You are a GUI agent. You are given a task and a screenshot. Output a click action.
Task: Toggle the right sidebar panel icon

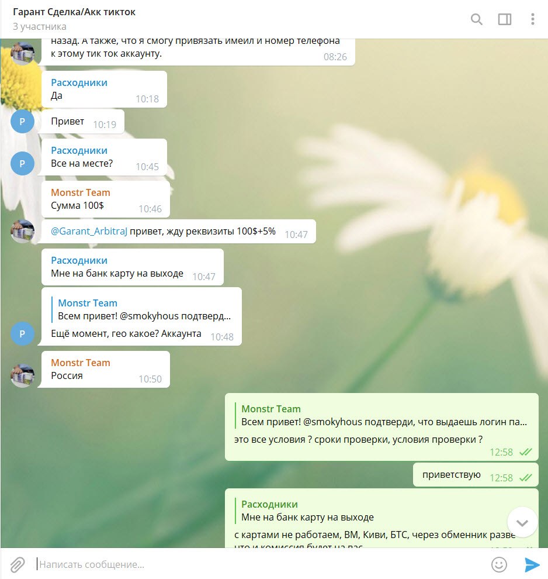505,19
